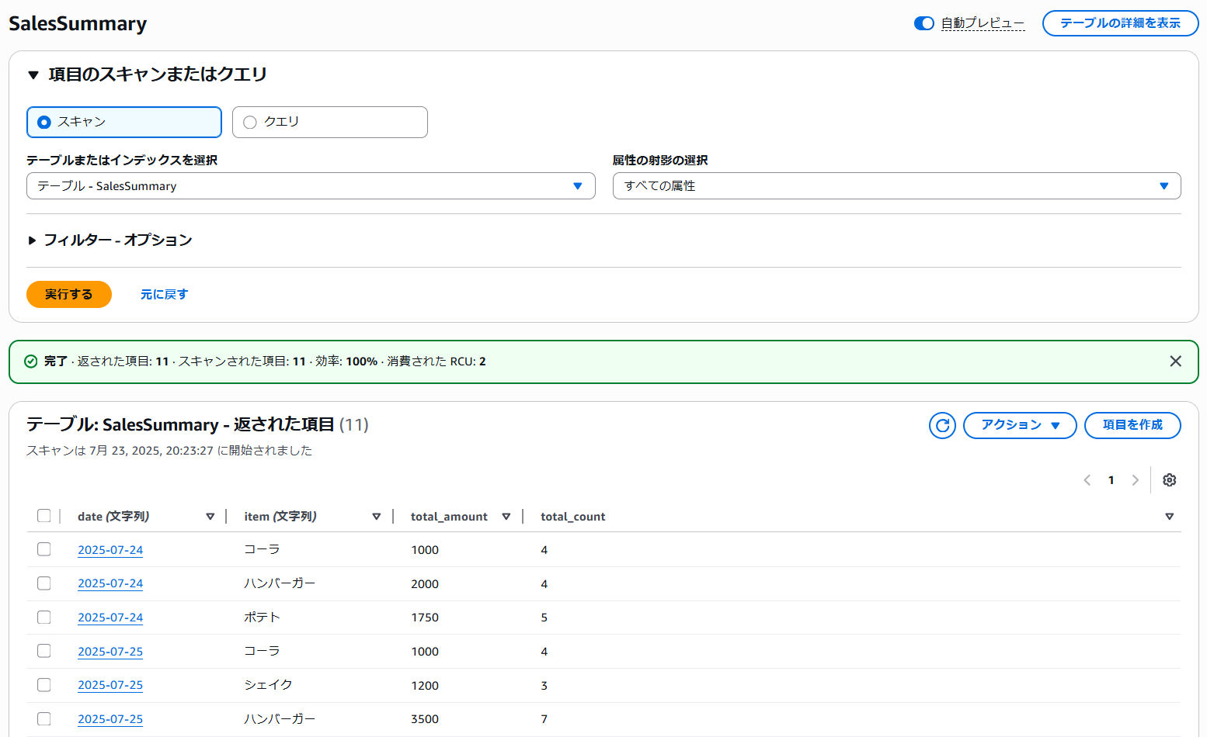
Task: Click the item (文字列) column header
Action: (x=280, y=517)
